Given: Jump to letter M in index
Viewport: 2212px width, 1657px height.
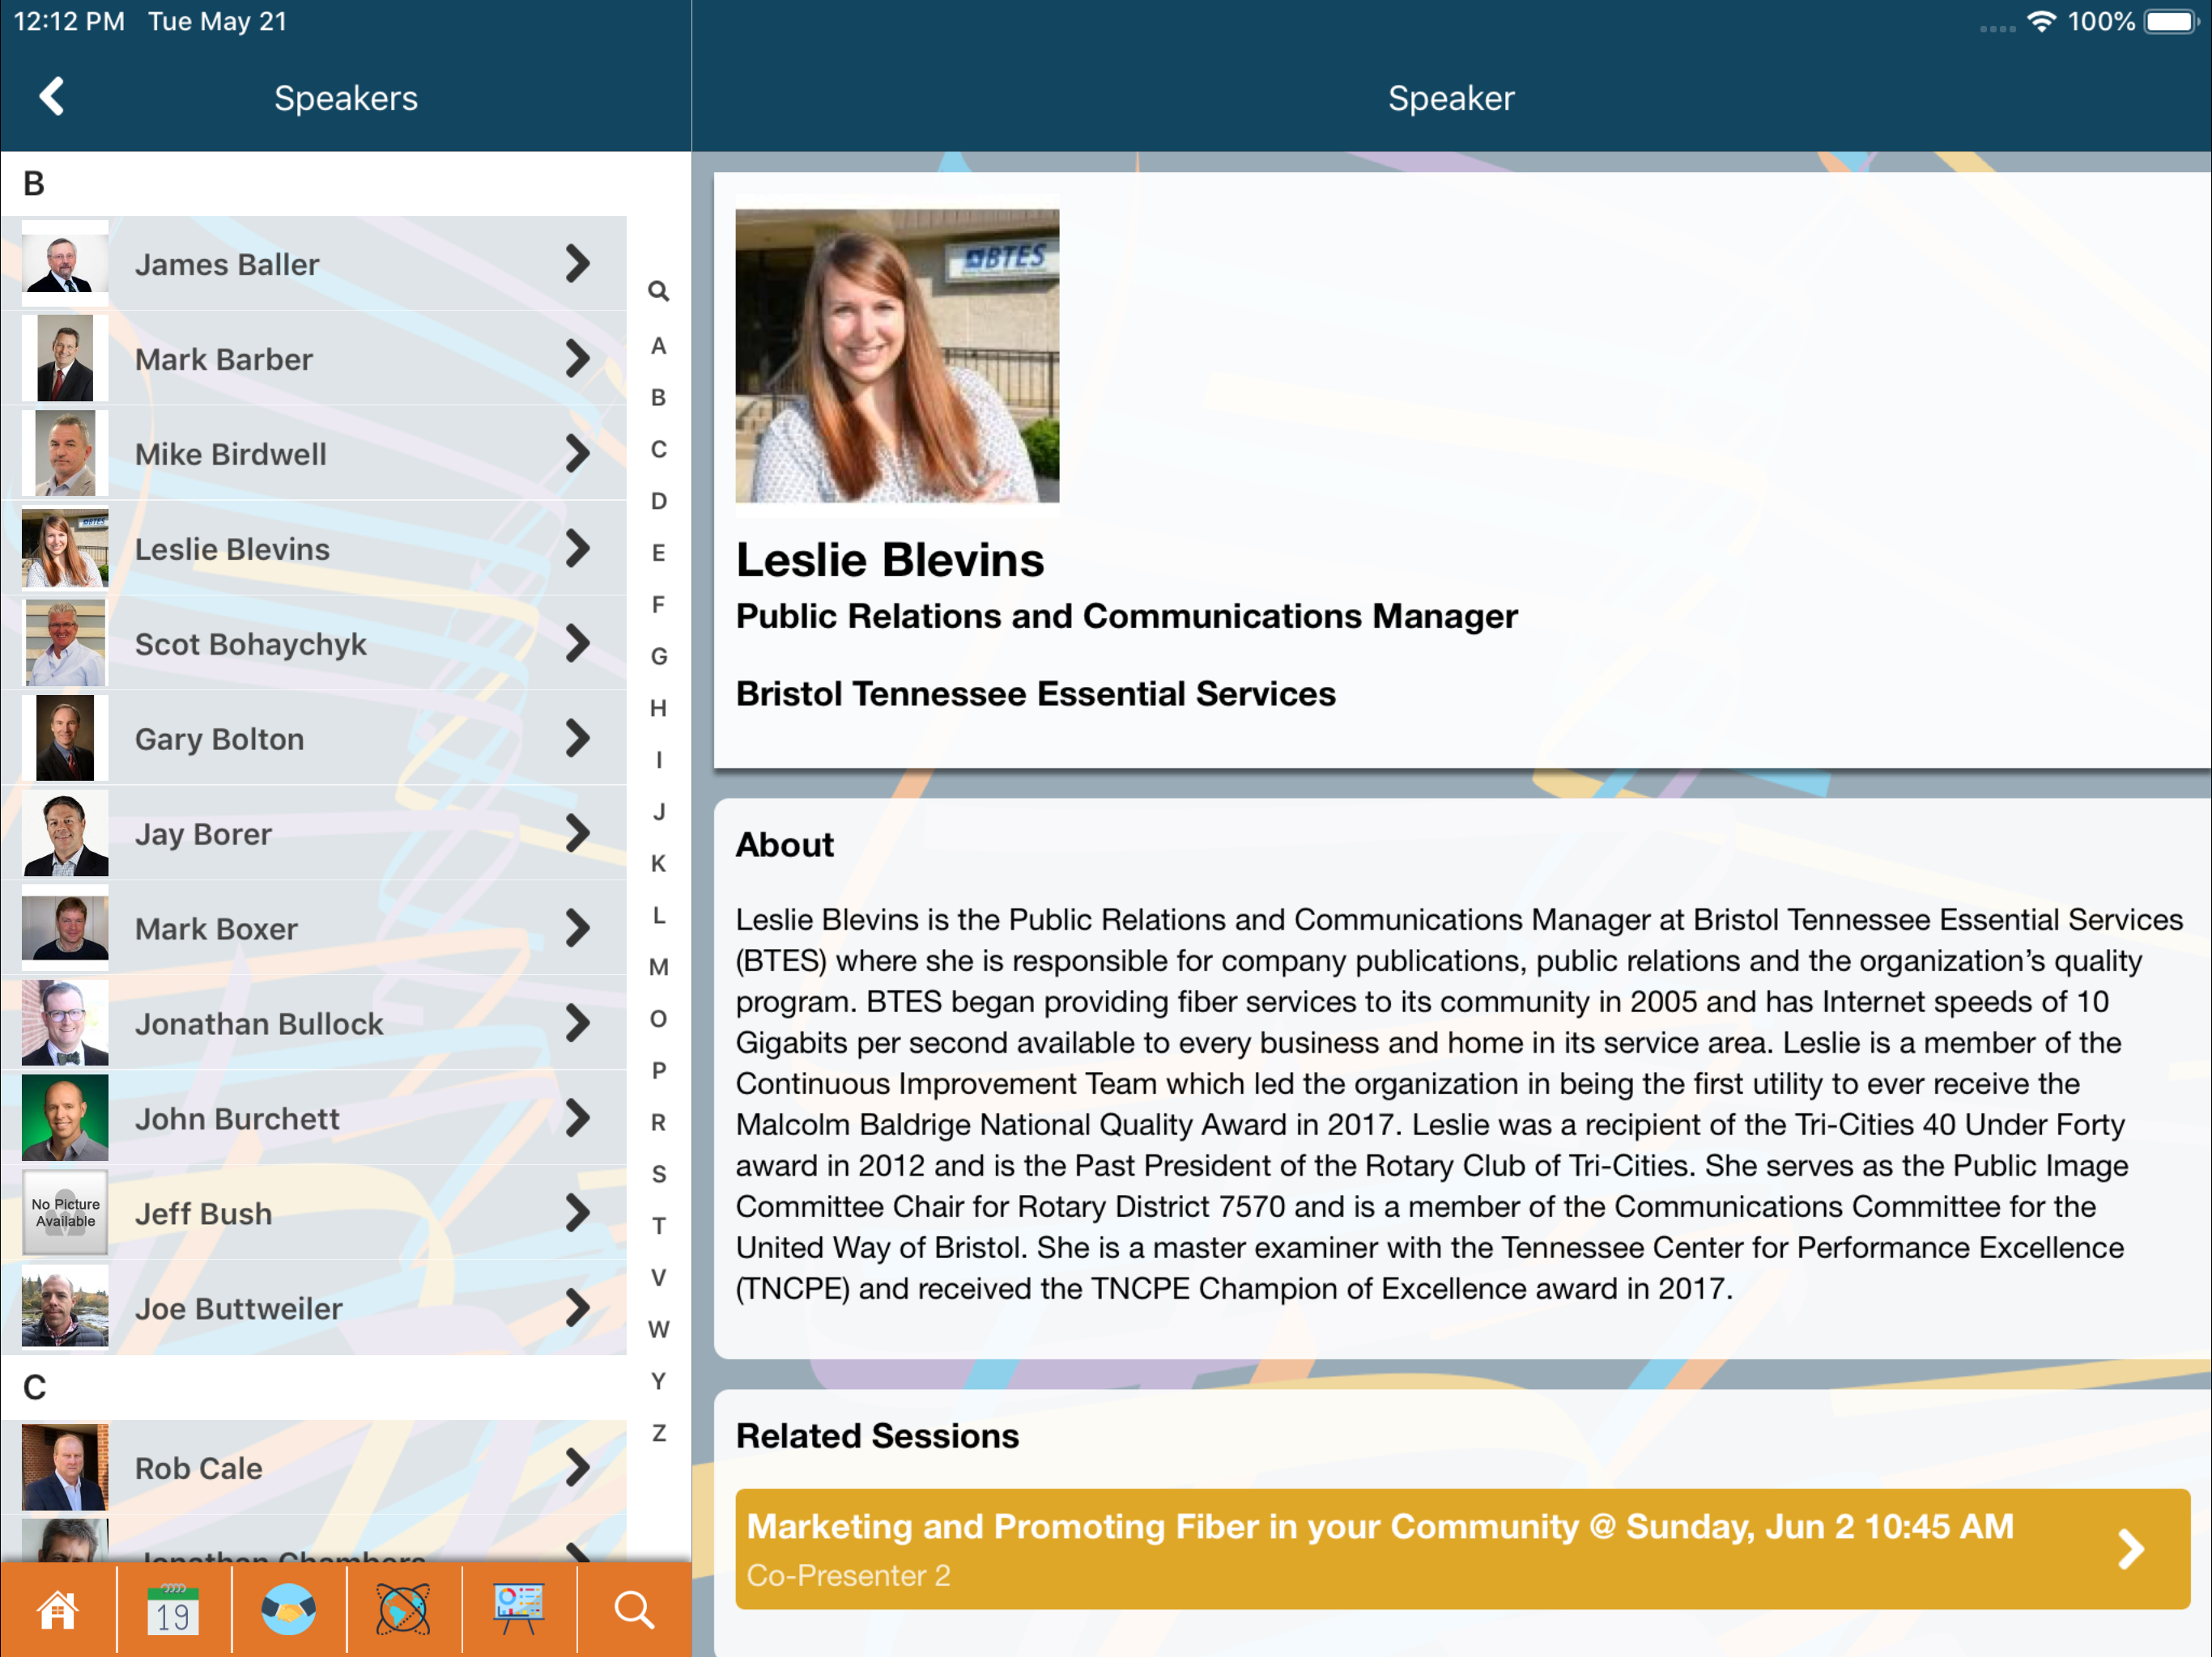Looking at the screenshot, I should pyautogui.click(x=658, y=968).
